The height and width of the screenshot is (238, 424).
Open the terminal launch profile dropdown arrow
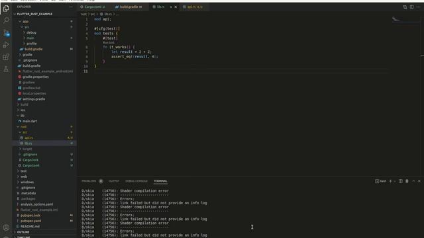point(395,181)
